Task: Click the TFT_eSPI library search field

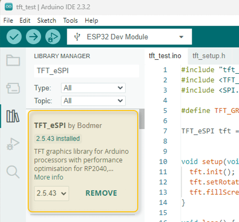Action: [x=87, y=71]
